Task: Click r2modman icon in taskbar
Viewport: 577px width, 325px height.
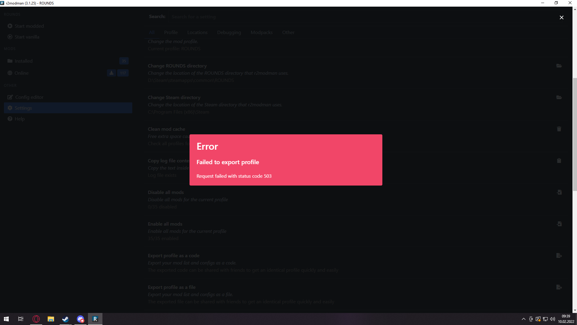Action: coord(95,319)
